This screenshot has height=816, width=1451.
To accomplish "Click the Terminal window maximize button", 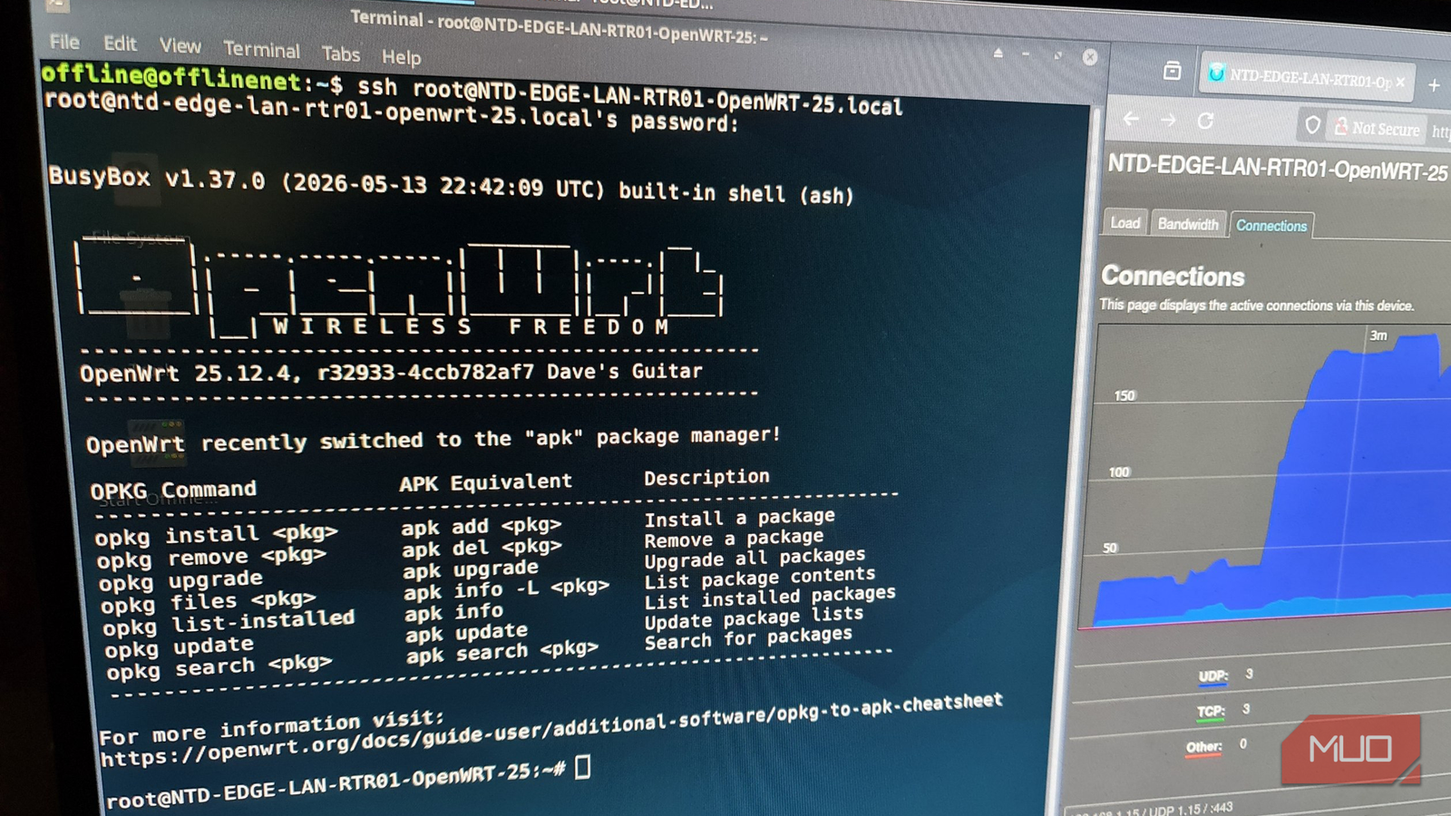I will click(1057, 55).
